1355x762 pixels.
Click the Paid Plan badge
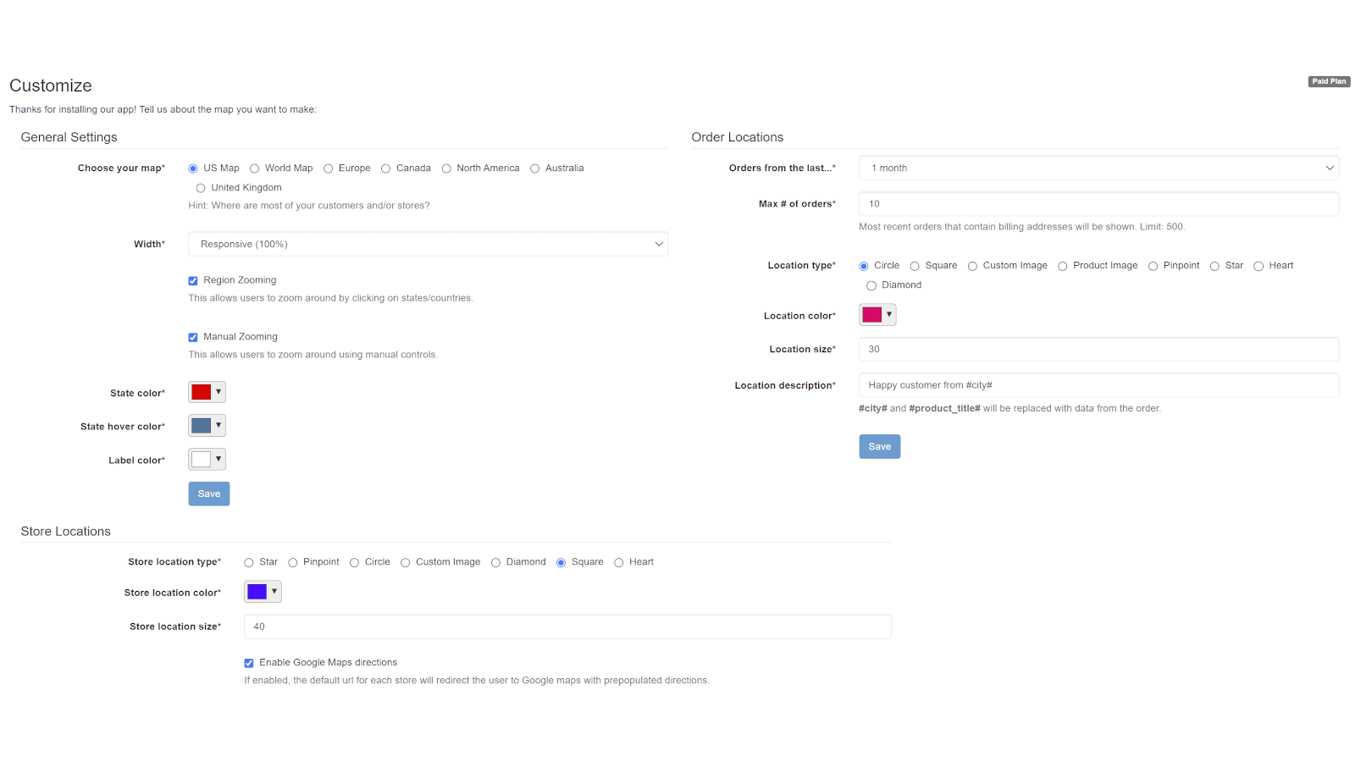click(x=1329, y=80)
